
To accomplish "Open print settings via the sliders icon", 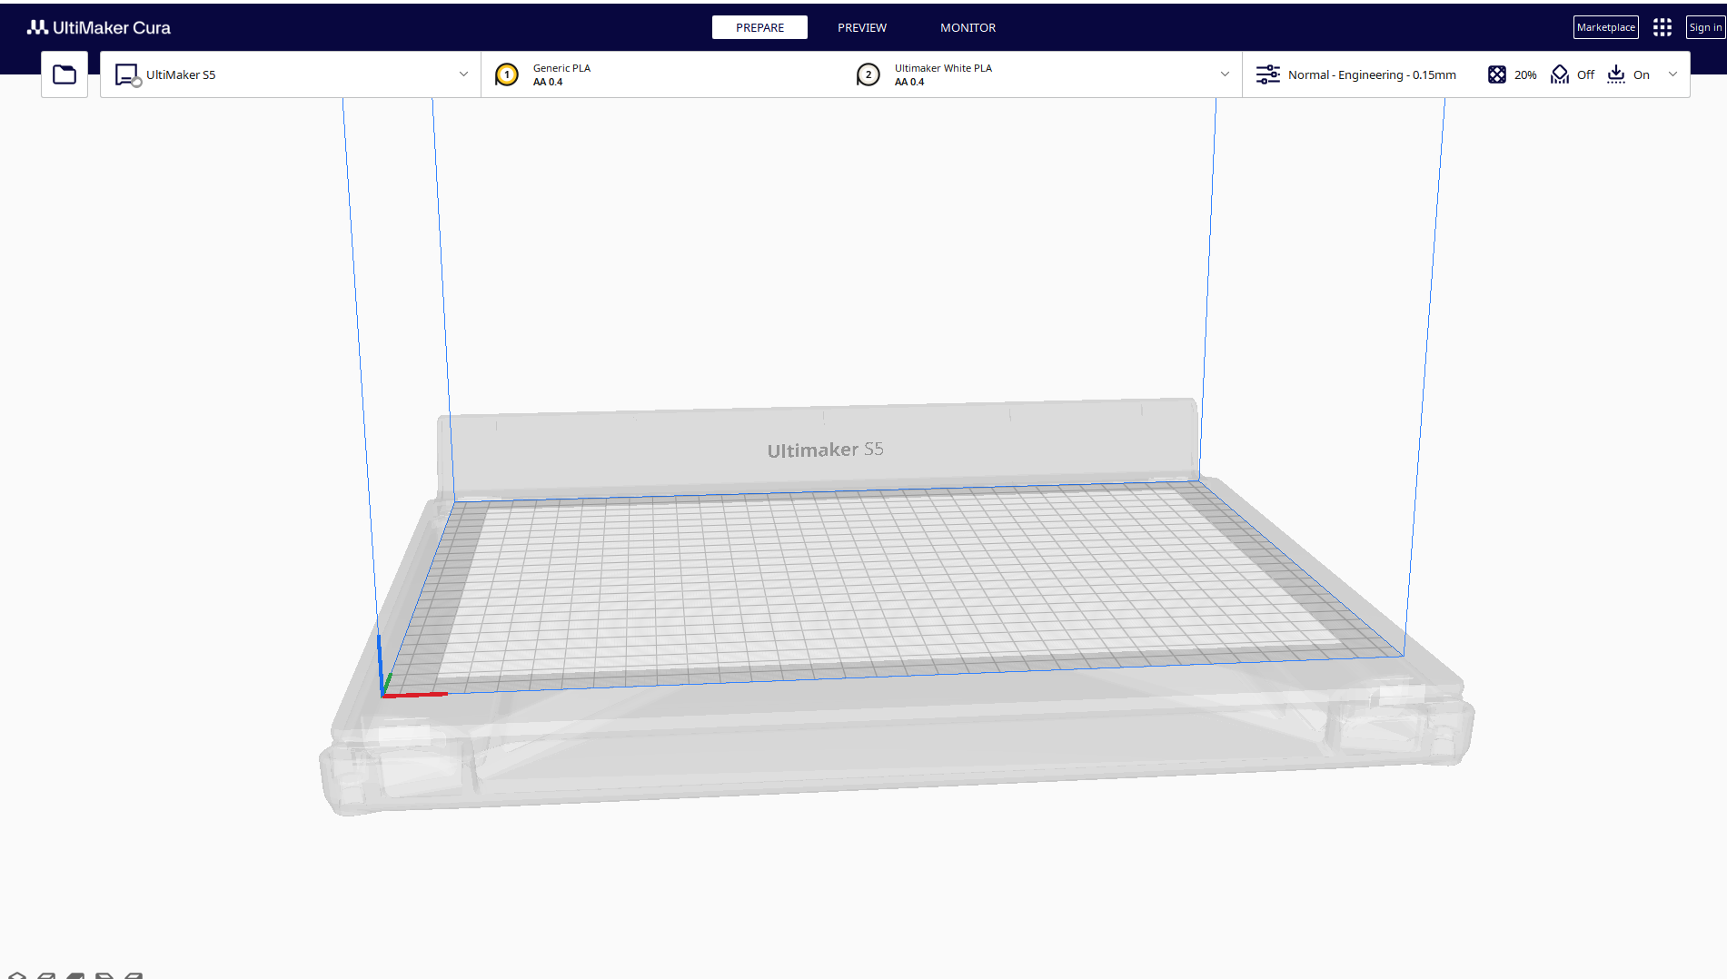I will (1268, 74).
